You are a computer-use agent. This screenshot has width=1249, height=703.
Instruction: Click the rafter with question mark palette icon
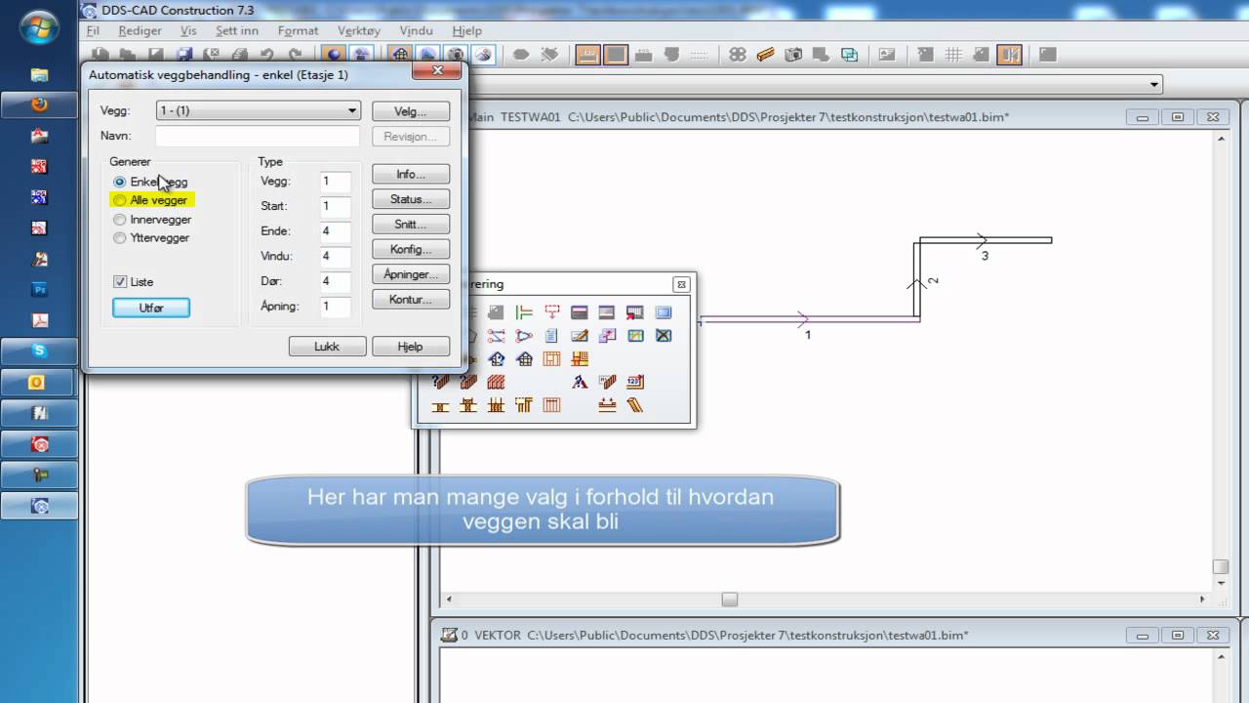580,382
